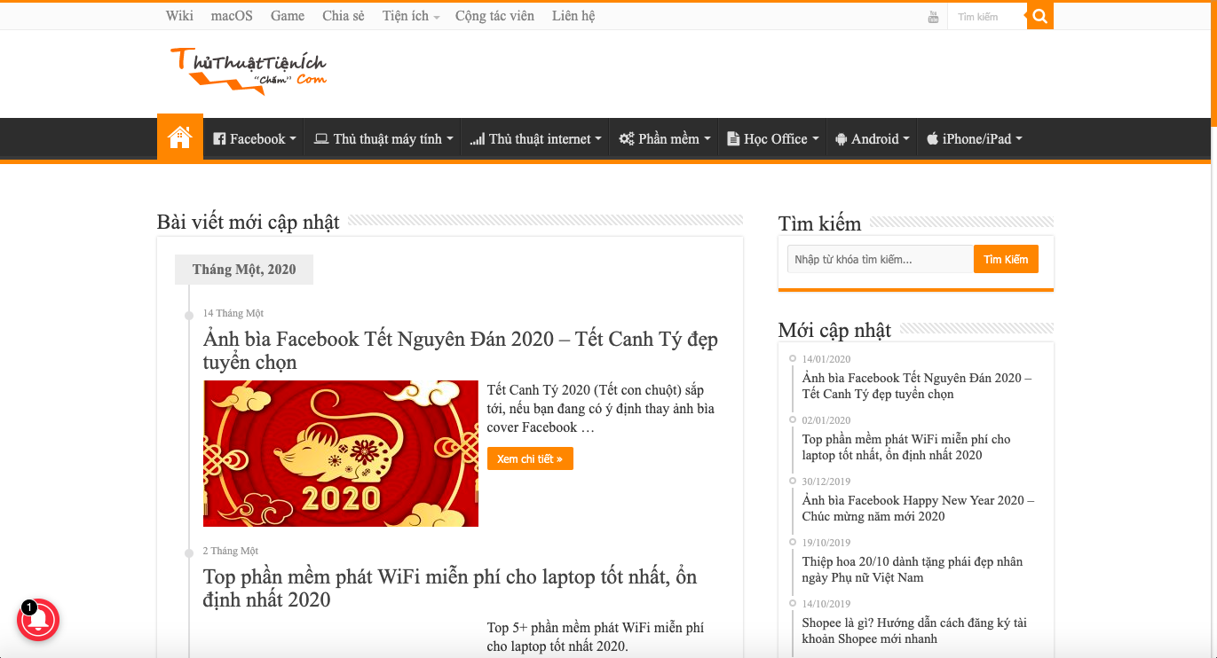Click the orange Home icon in navbar
The width and height of the screenshot is (1217, 658).
click(x=180, y=137)
